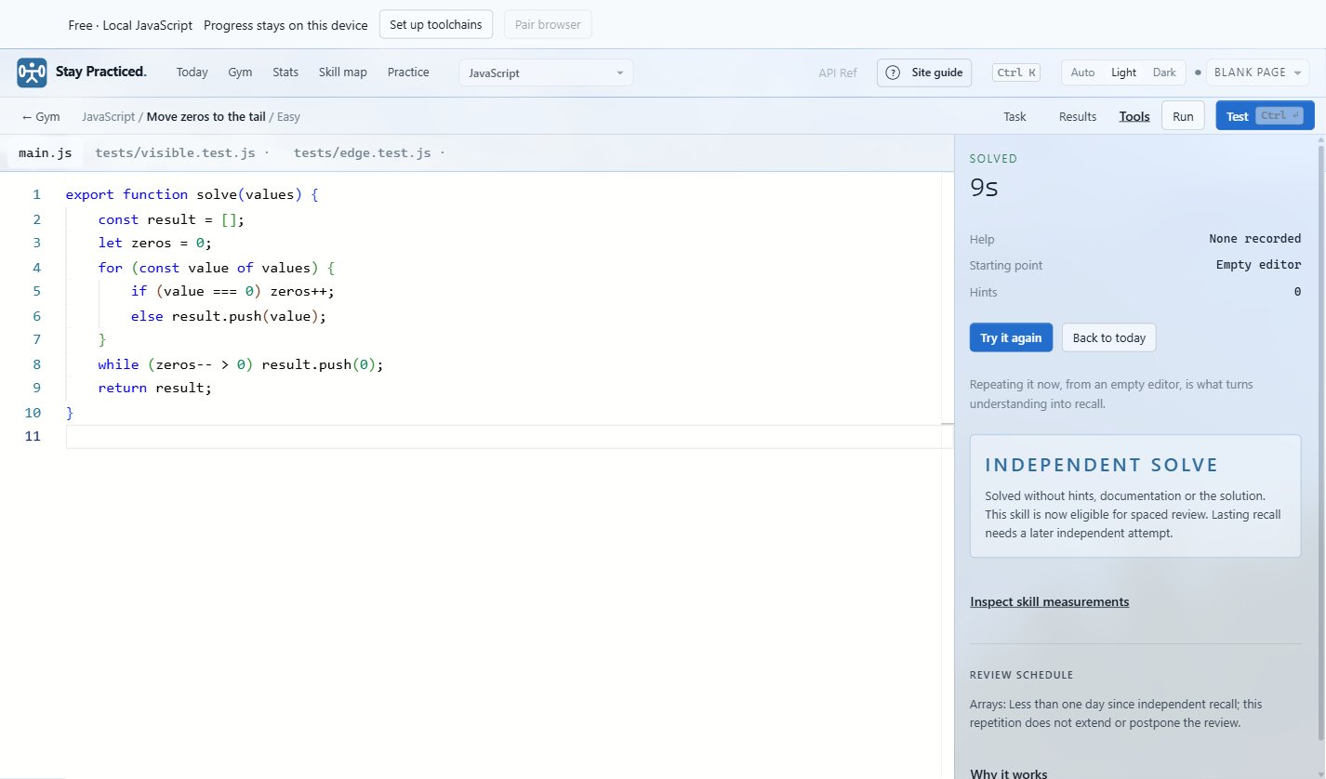Click the REVIEW SCHEDULE heading

point(1021,675)
